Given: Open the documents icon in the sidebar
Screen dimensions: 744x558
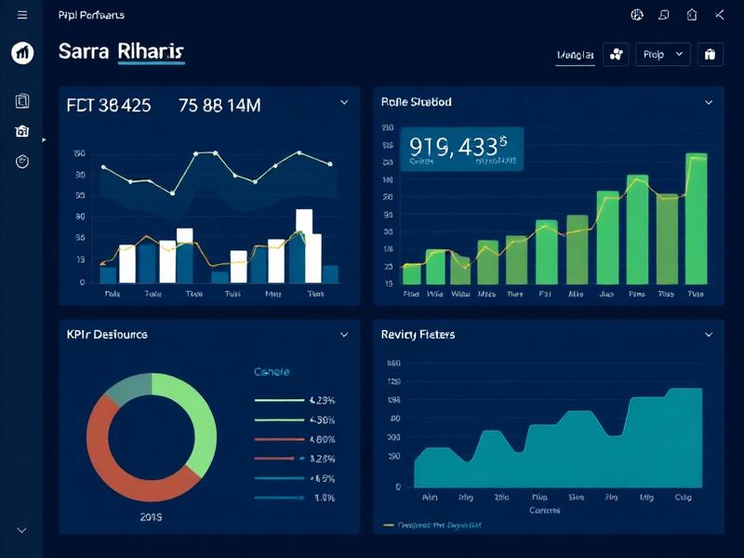Looking at the screenshot, I should (x=22, y=100).
